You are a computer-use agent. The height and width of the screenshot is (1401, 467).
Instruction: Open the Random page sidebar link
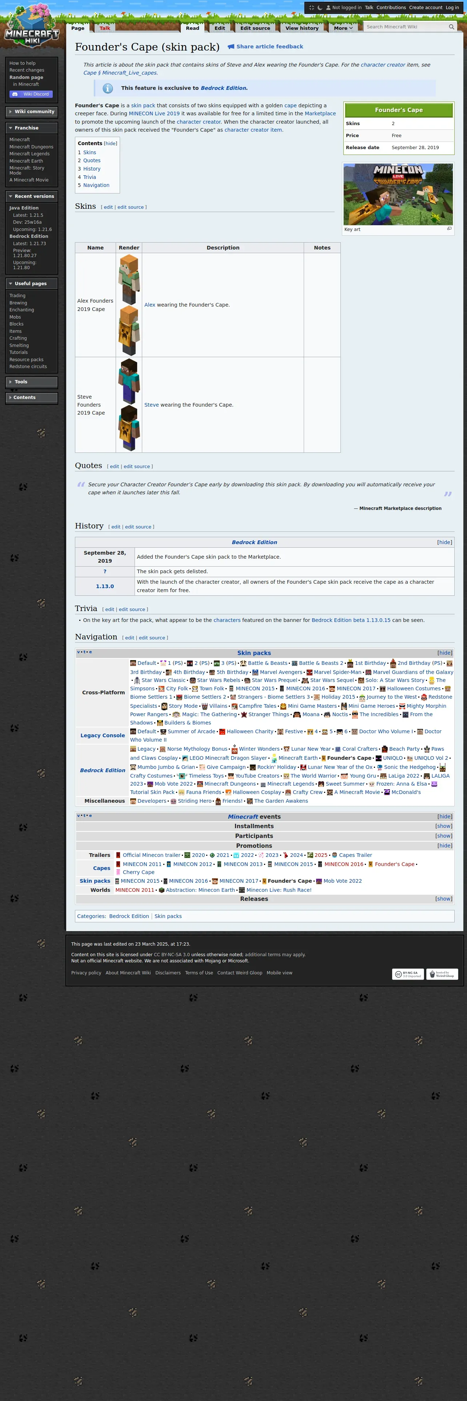coord(26,77)
